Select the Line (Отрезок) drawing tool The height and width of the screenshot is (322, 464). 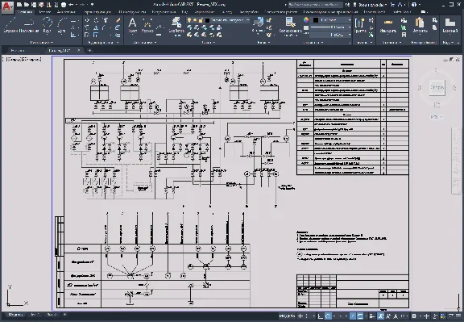[10, 25]
